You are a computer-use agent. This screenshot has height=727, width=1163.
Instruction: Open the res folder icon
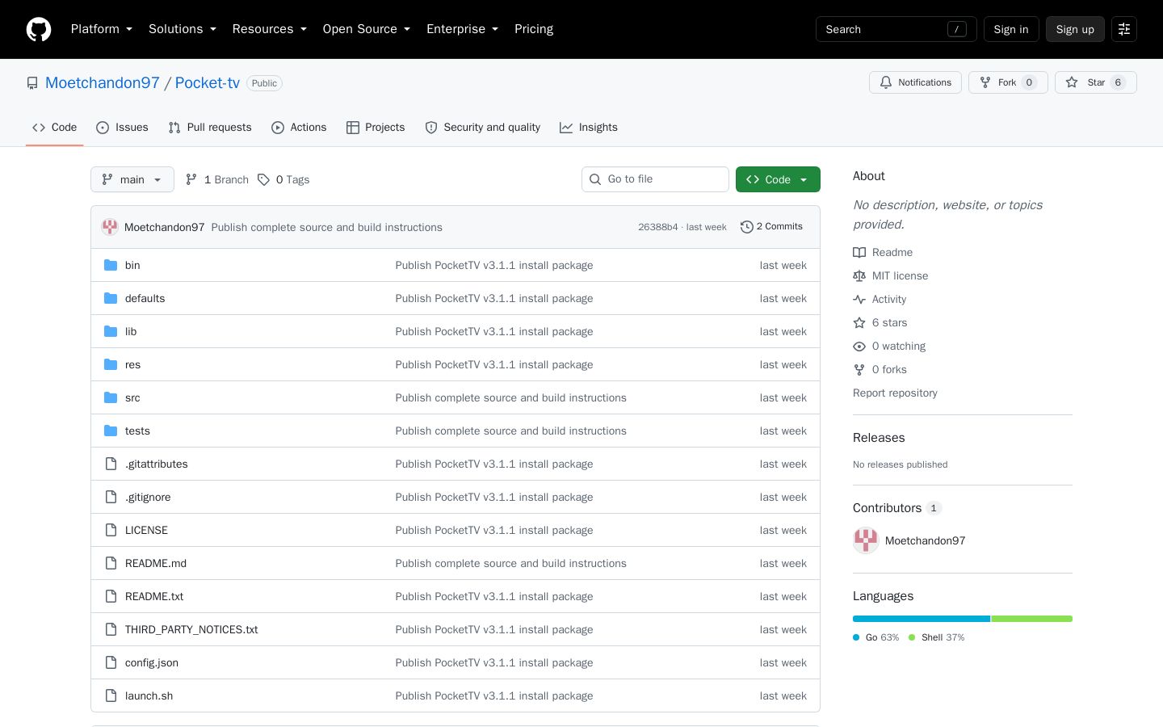coord(111,364)
